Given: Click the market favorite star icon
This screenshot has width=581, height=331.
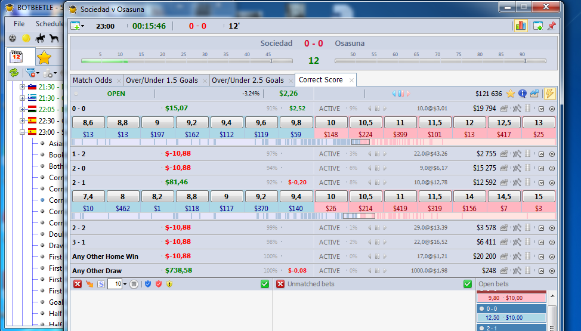Looking at the screenshot, I should pyautogui.click(x=511, y=94).
